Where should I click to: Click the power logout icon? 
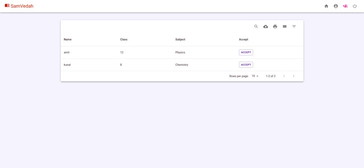coord(355,6)
